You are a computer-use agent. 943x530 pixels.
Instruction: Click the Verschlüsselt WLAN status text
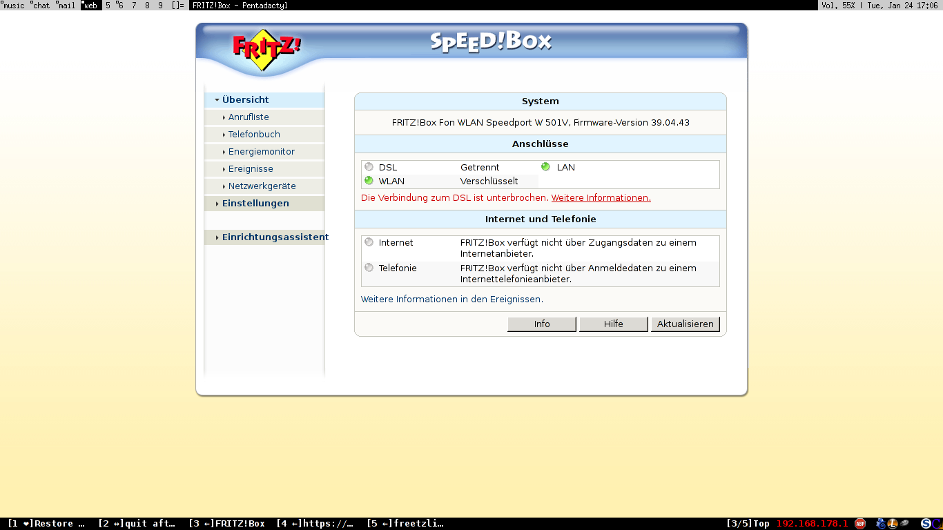pos(489,181)
